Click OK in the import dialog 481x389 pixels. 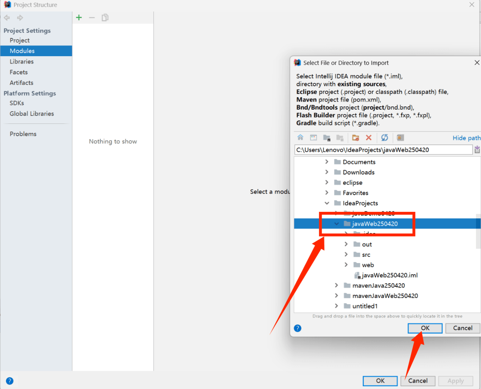pos(425,328)
